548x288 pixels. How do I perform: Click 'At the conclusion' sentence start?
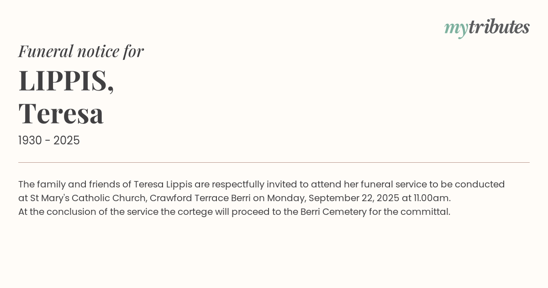[55, 212]
